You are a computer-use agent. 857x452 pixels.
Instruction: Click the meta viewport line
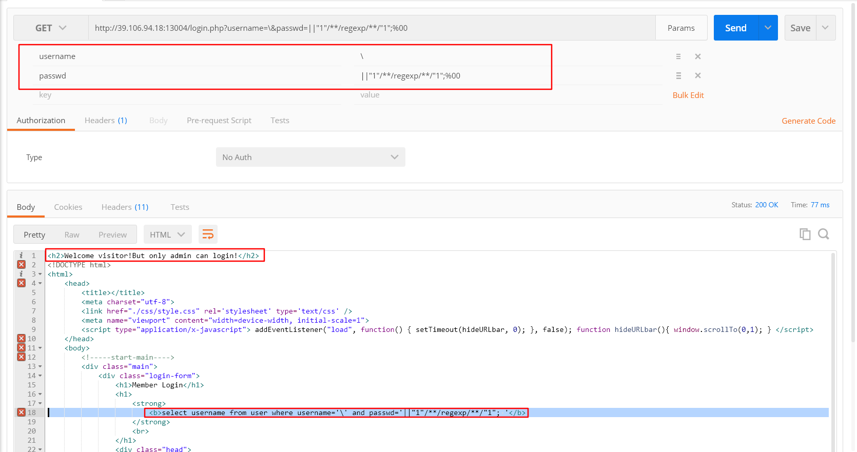coord(225,320)
